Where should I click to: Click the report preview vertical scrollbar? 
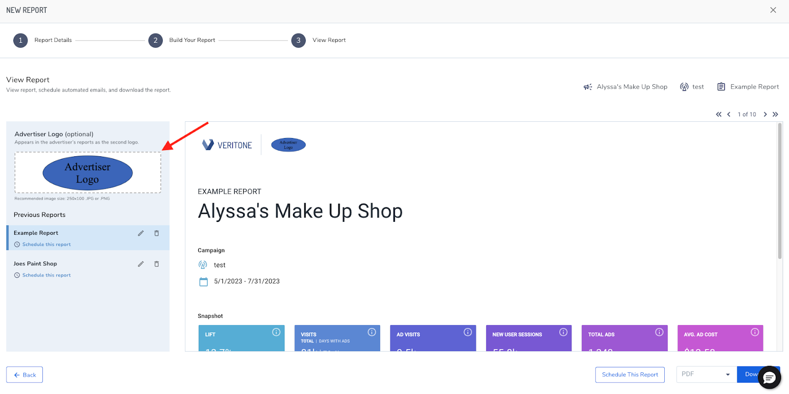click(x=780, y=192)
